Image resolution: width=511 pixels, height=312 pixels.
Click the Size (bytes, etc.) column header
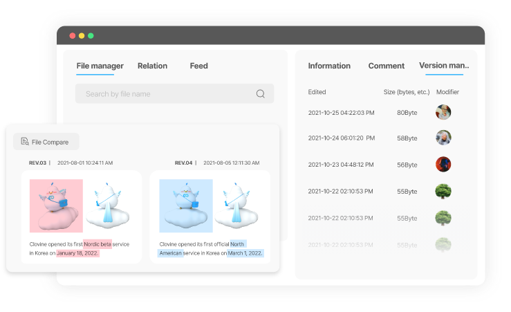[x=407, y=92]
